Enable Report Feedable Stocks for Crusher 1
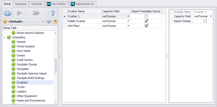Image resolution: width=217 pixels, height=107 pixels. pyautogui.click(x=146, y=16)
